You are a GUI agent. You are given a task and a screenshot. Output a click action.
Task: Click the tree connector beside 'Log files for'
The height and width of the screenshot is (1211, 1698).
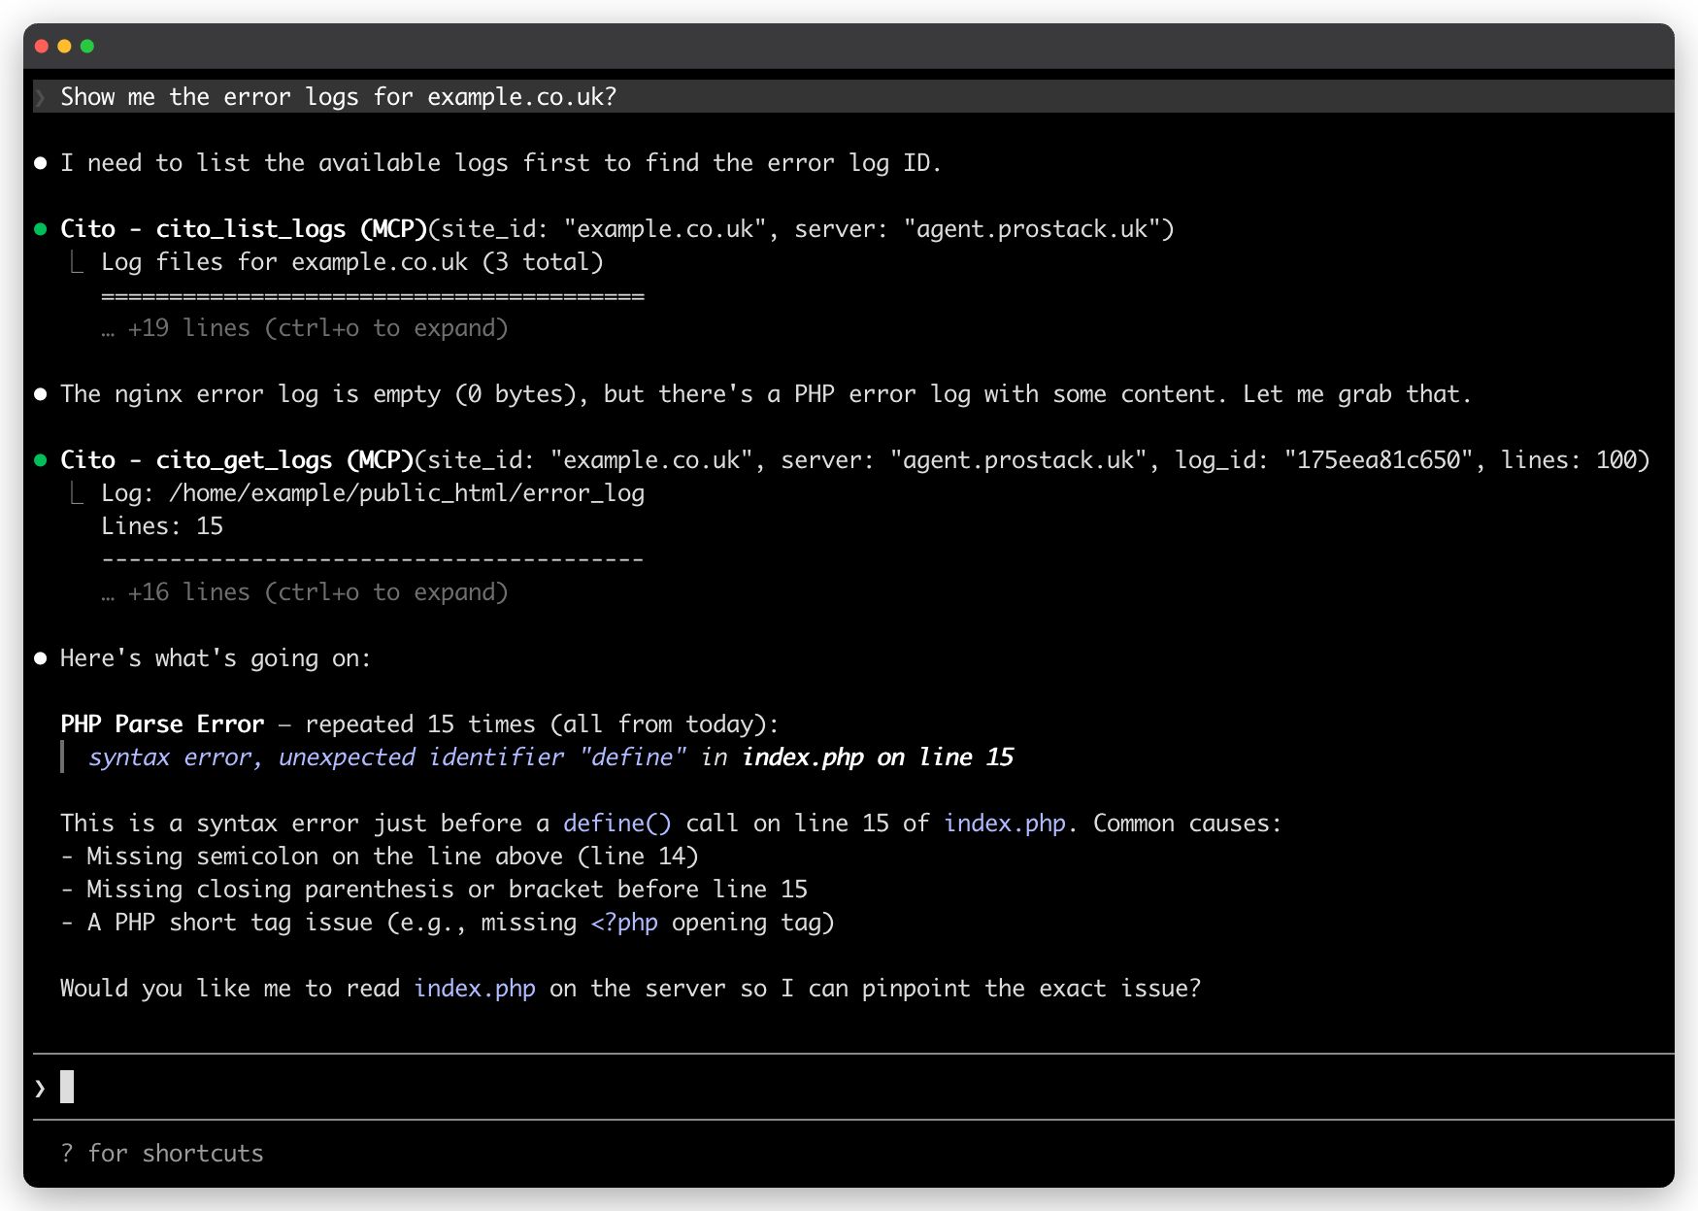pyautogui.click(x=76, y=262)
